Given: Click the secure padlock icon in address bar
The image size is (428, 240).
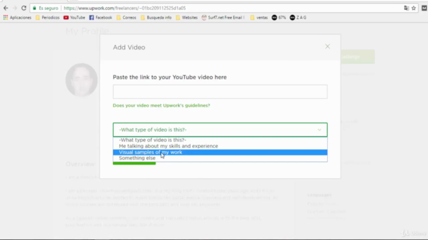Looking at the screenshot, I should [x=34, y=8].
